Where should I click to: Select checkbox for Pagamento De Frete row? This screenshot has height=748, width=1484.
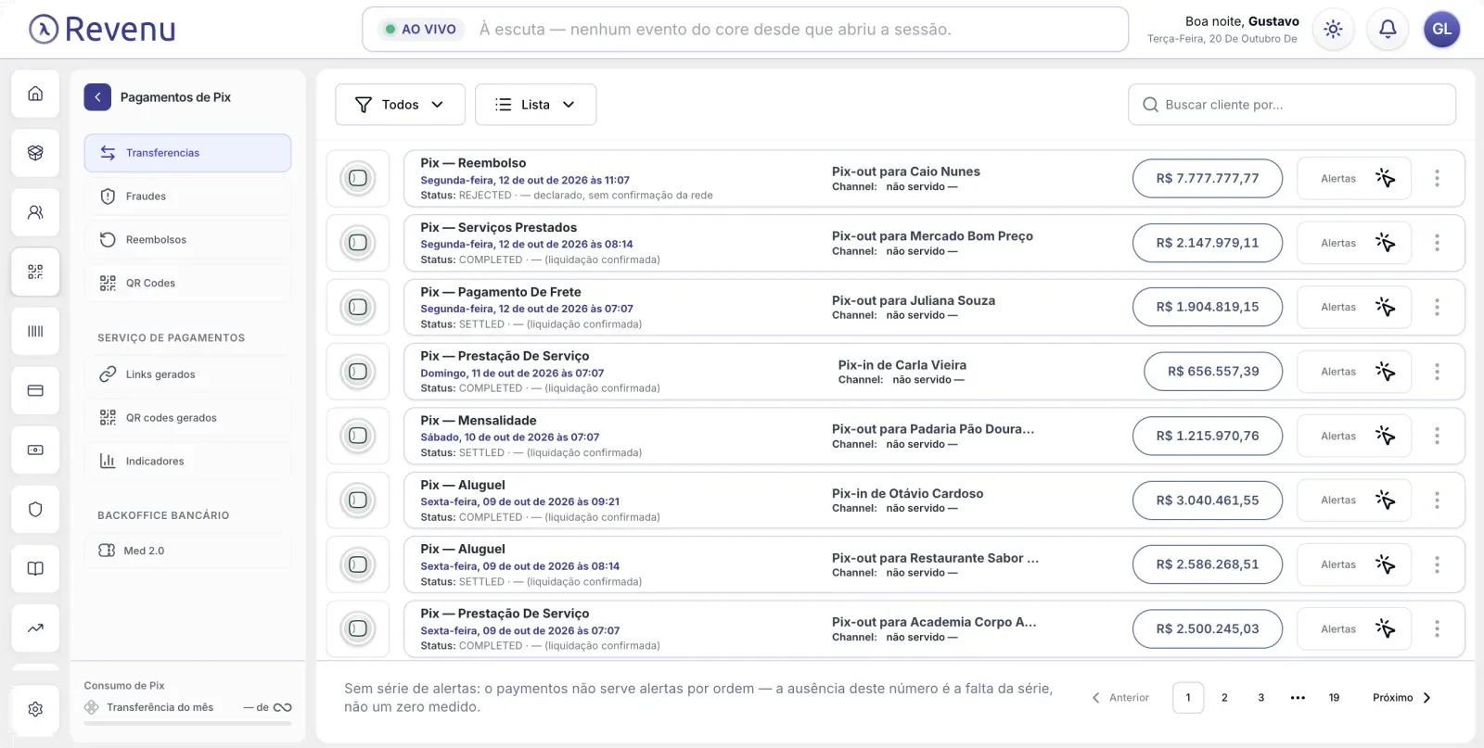pyautogui.click(x=358, y=307)
